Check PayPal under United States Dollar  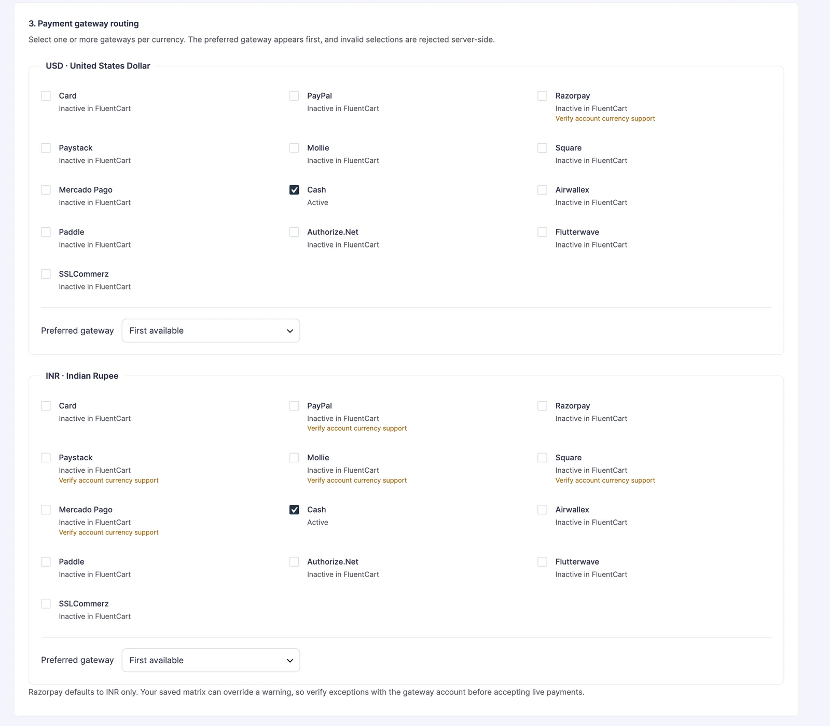pos(294,96)
